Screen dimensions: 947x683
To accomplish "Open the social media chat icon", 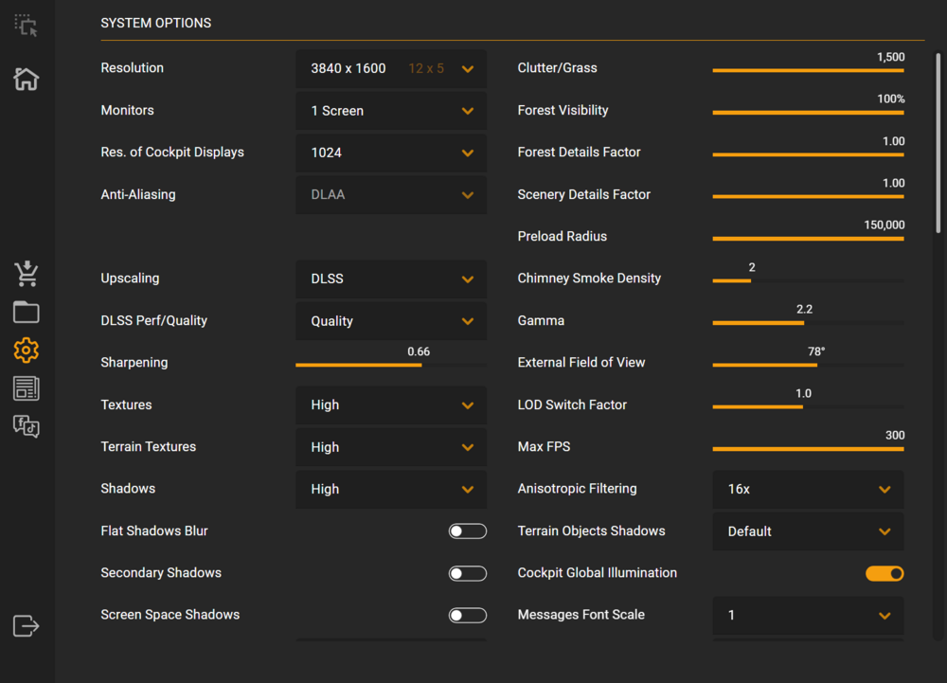I will click(26, 426).
